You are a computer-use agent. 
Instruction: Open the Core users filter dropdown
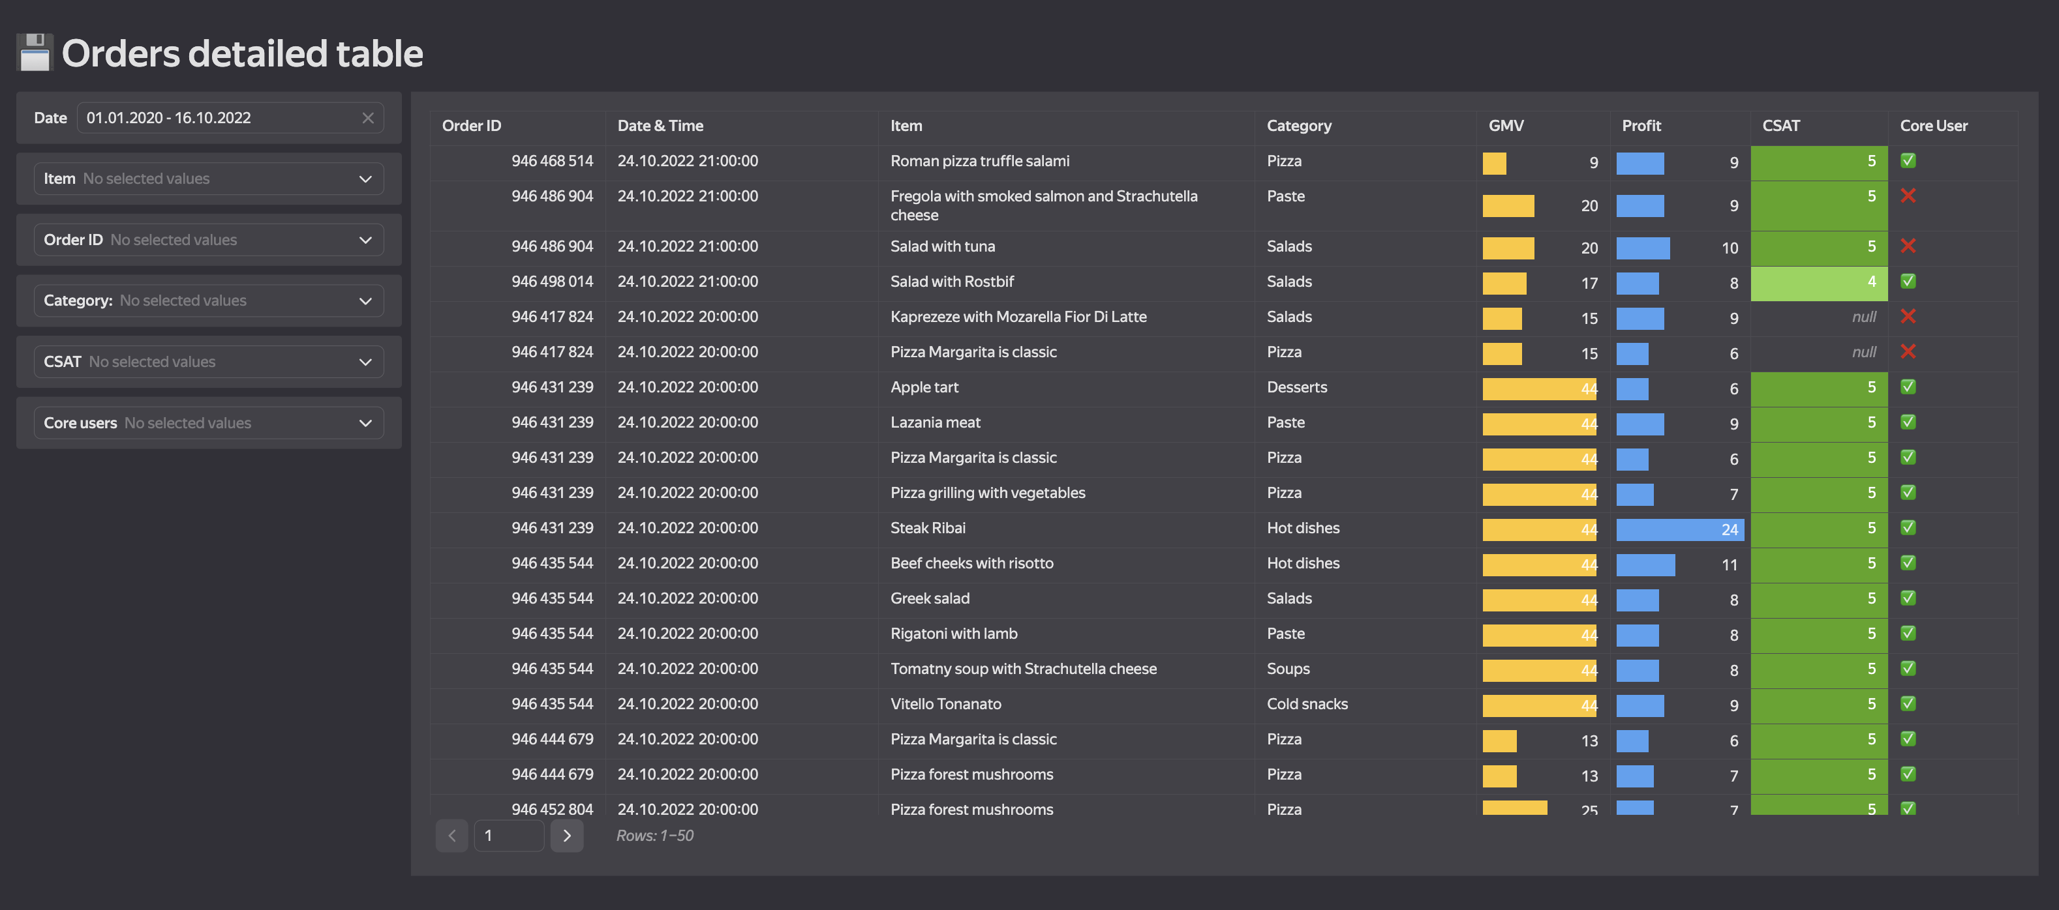pyautogui.click(x=209, y=422)
